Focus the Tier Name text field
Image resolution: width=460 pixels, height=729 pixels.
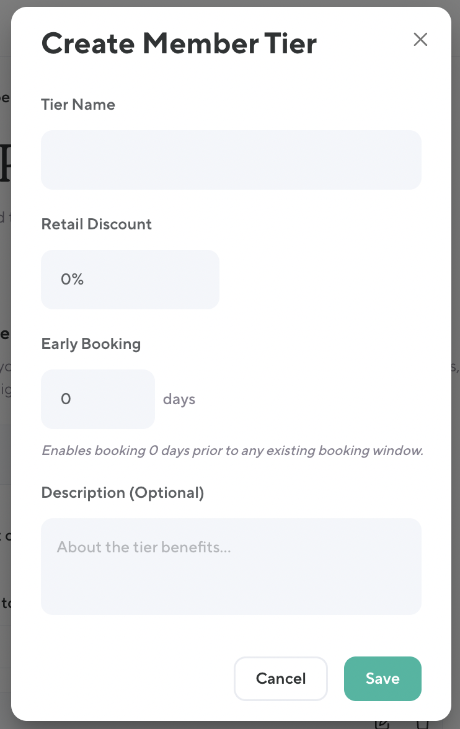(x=231, y=160)
